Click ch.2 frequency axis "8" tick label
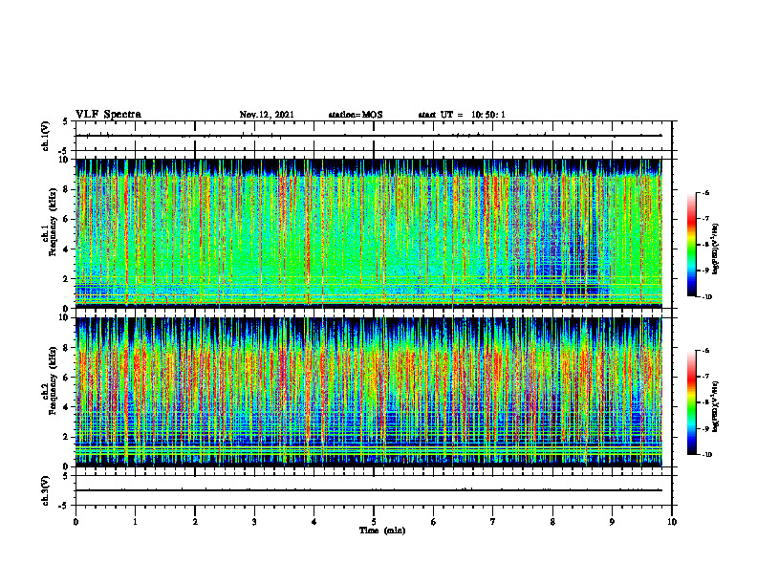The height and width of the screenshot is (585, 757). [x=67, y=348]
